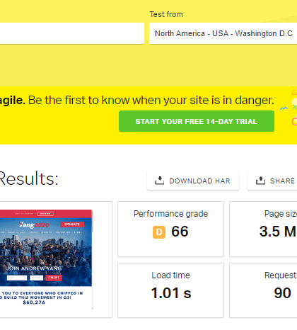Click the orange D grade badge
The width and height of the screenshot is (297, 330).
coord(159,232)
